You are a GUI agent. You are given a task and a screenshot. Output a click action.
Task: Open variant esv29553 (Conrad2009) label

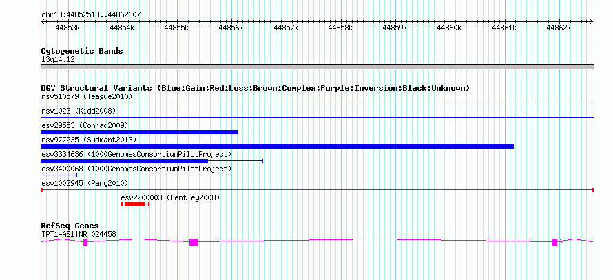(x=85, y=125)
